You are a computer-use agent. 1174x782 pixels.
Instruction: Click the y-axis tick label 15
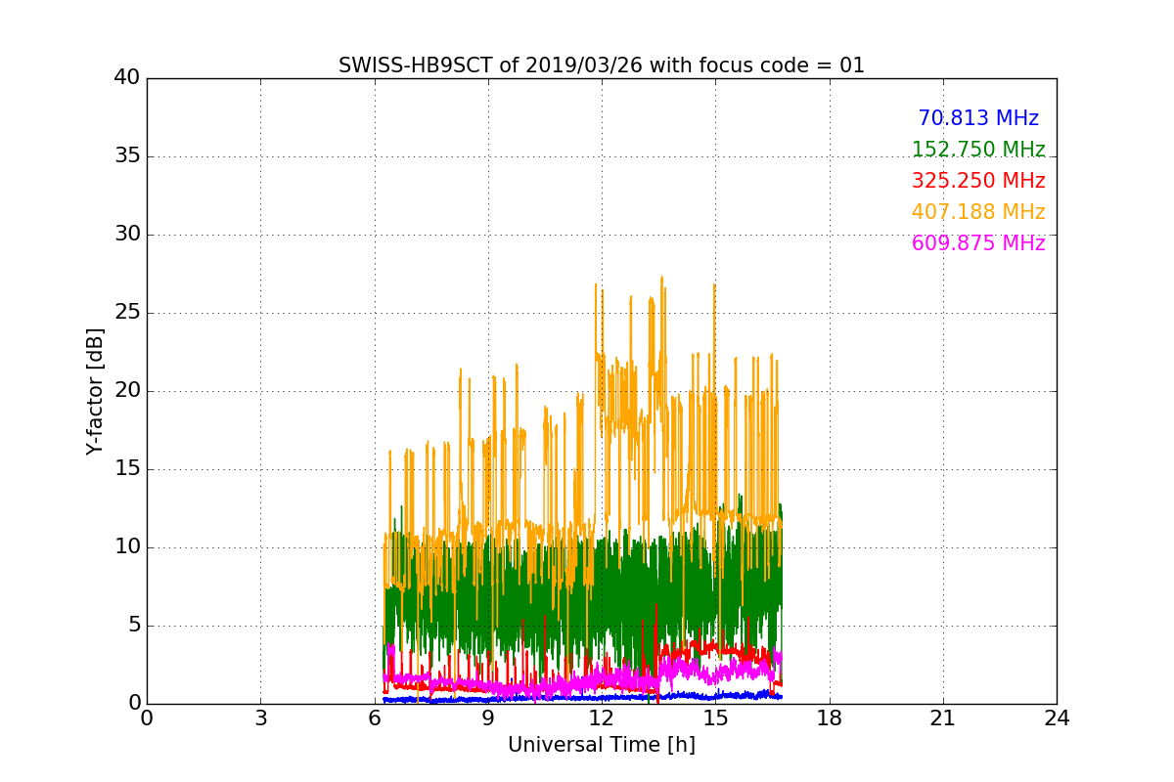(x=127, y=469)
